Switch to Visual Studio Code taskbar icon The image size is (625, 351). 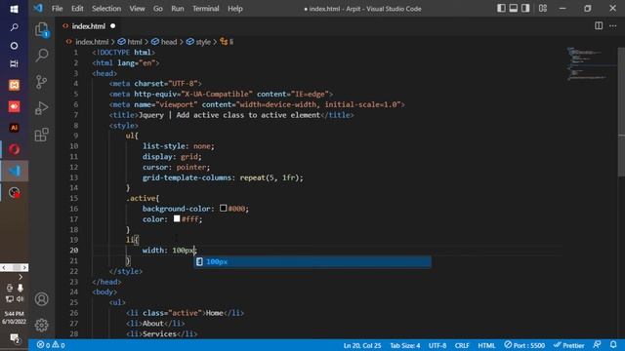[14, 171]
